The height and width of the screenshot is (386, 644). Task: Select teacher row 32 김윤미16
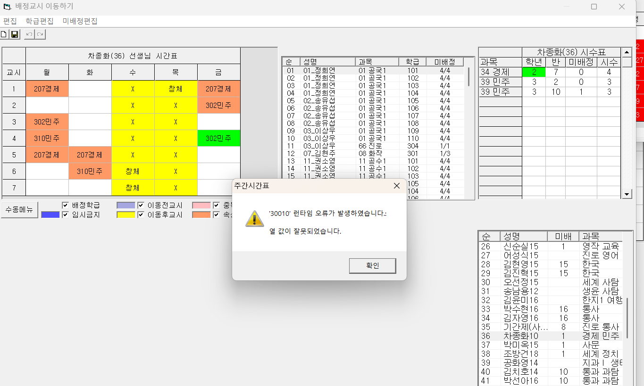click(x=551, y=300)
